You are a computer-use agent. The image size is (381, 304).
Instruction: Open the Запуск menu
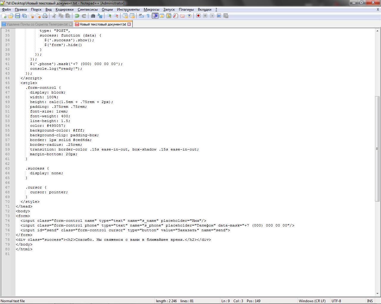coord(169,9)
